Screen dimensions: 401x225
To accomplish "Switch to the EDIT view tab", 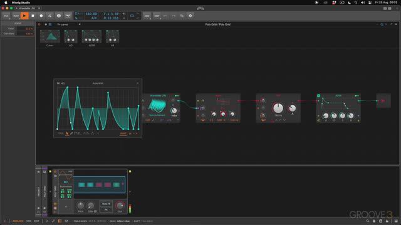I will 36,221.
